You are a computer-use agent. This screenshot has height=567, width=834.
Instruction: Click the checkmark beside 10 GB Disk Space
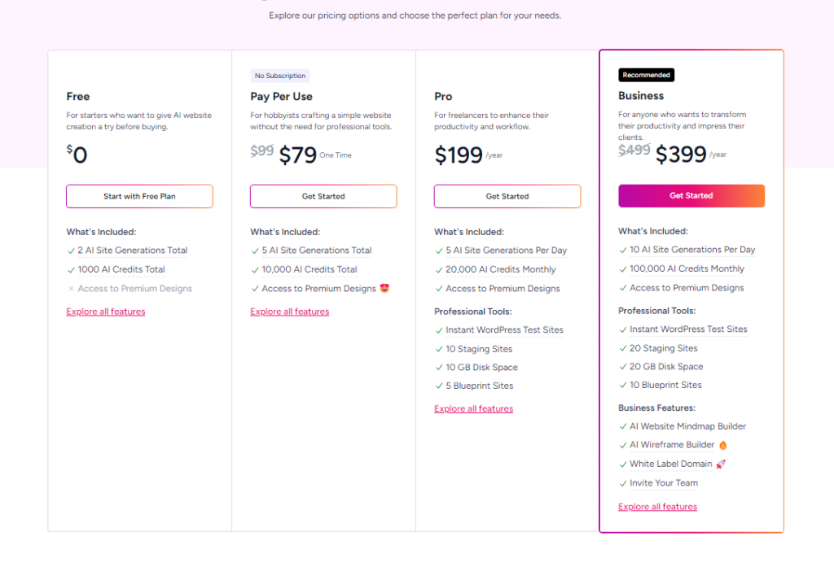438,368
